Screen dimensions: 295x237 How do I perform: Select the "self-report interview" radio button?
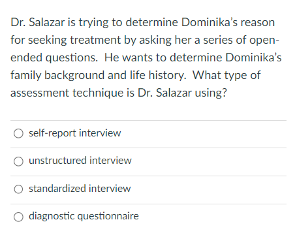click(18, 133)
